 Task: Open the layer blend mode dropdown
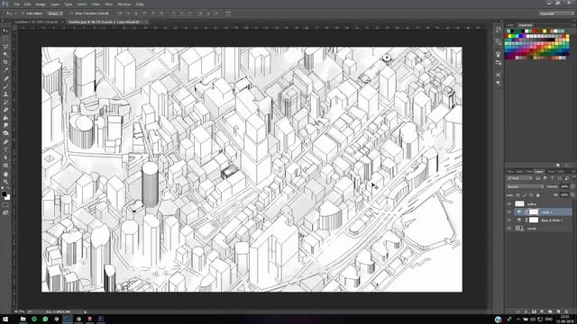tap(525, 186)
